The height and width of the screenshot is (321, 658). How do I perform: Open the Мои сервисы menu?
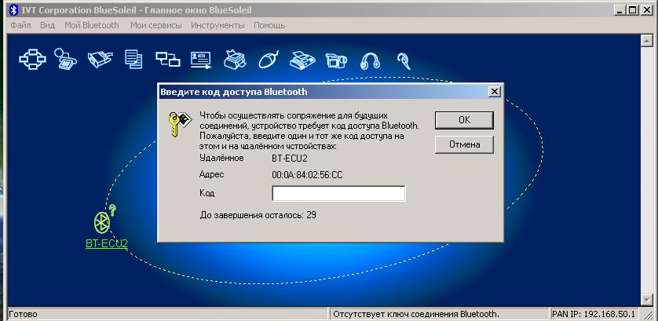(x=156, y=25)
